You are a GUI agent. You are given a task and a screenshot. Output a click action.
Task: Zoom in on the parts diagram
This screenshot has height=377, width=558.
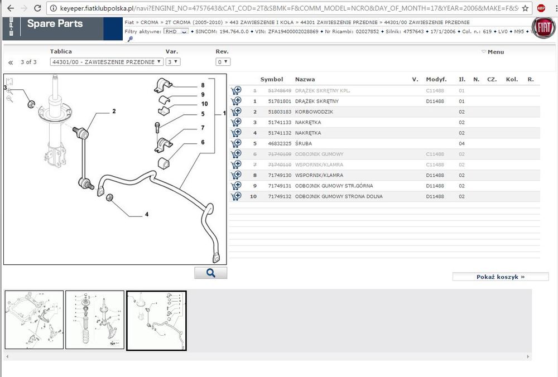tap(9, 91)
